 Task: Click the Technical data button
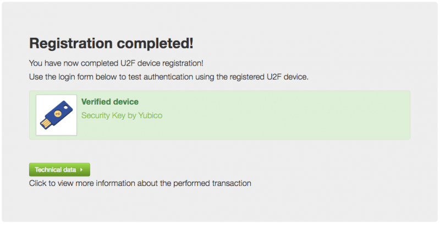coord(59,169)
